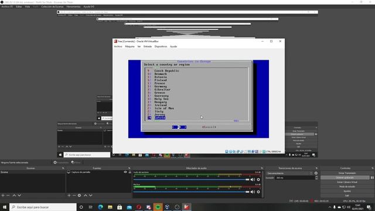The width and height of the screenshot is (375, 211).
Task: Open Task View on the taskbar
Action: click(91, 207)
